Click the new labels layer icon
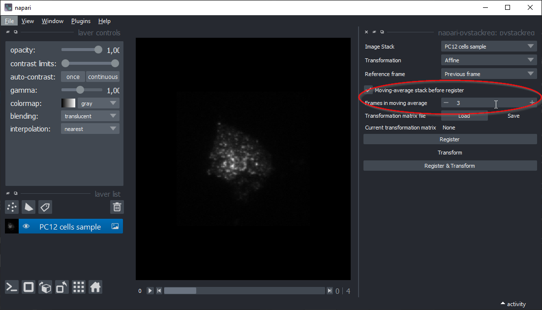 click(45, 207)
